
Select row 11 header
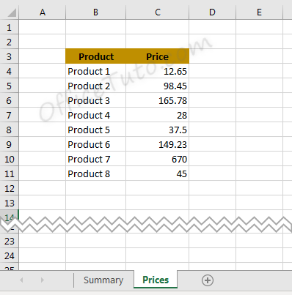tap(9, 173)
